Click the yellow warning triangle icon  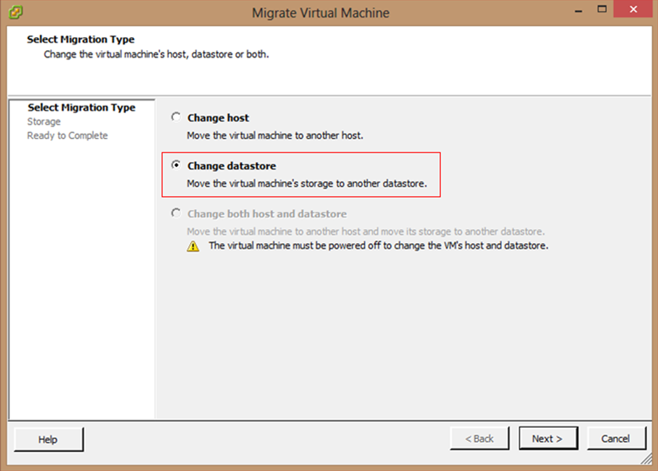tap(193, 246)
